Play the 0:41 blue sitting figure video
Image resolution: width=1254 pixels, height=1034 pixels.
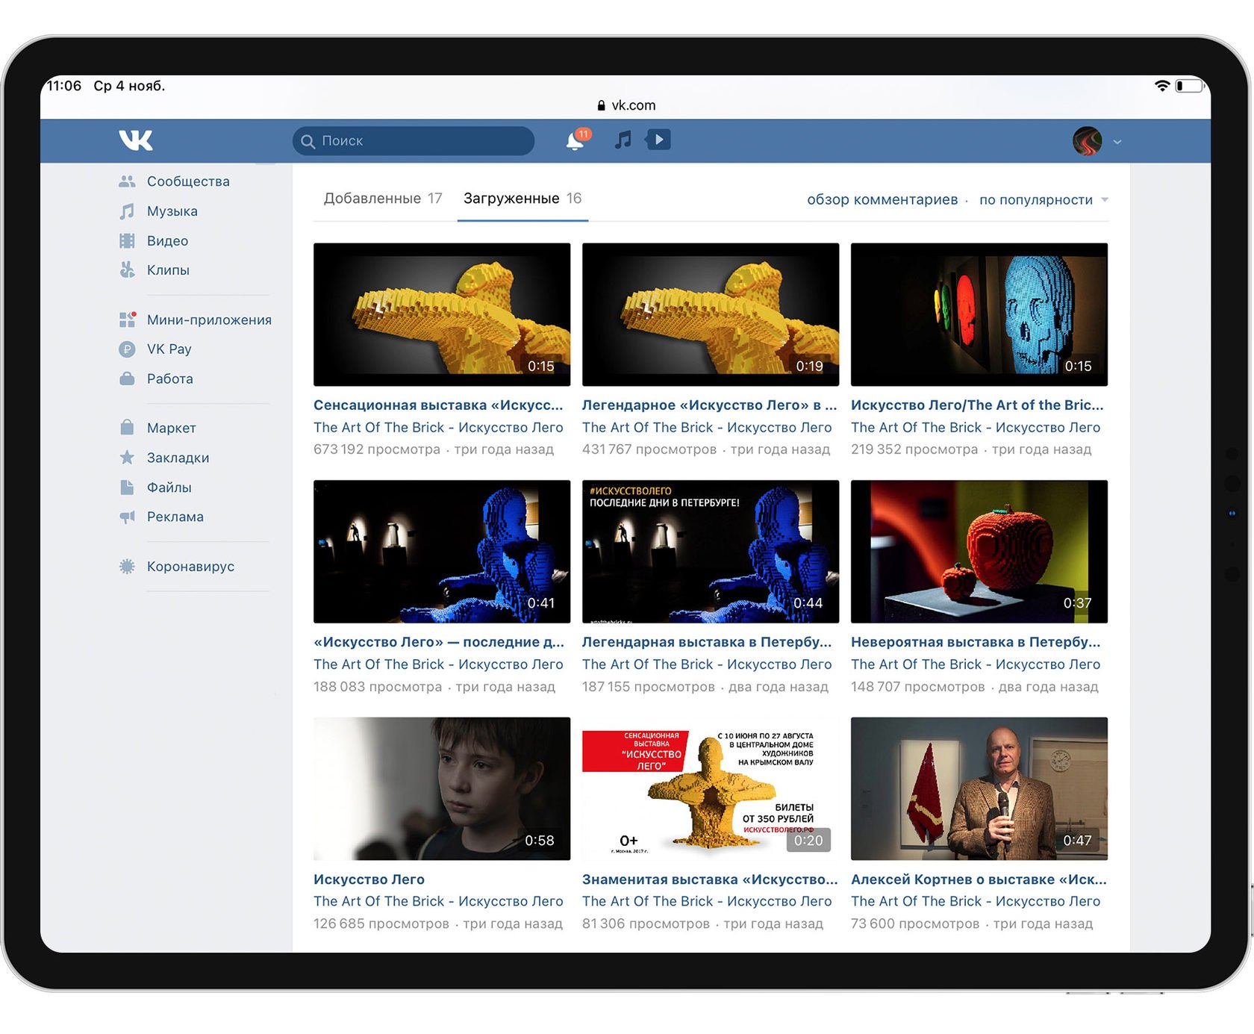(x=442, y=551)
